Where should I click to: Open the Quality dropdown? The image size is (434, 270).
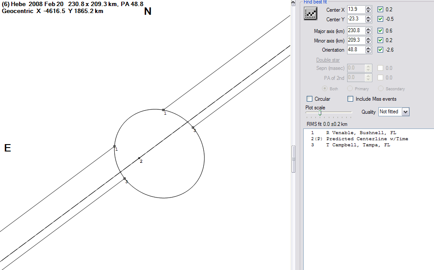[406, 112]
